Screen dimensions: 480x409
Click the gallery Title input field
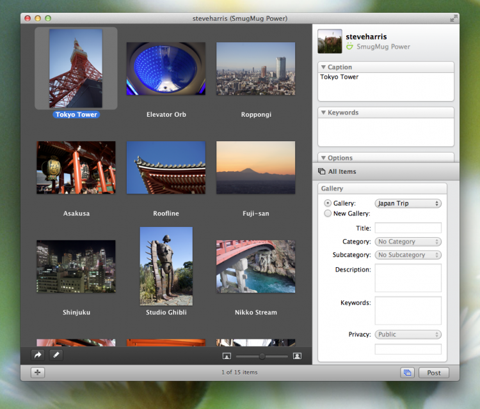pyautogui.click(x=408, y=228)
